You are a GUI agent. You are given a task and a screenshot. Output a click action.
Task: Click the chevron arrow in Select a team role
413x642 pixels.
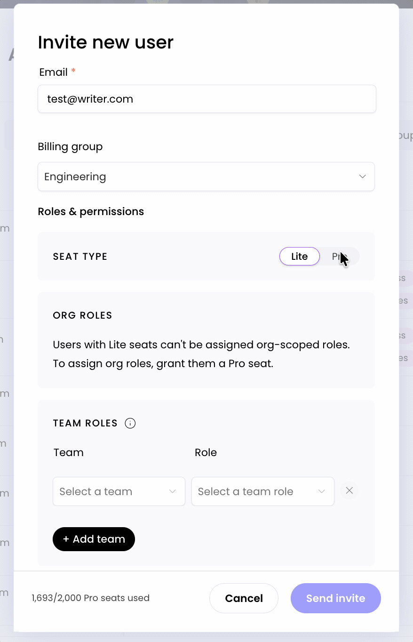pos(322,491)
